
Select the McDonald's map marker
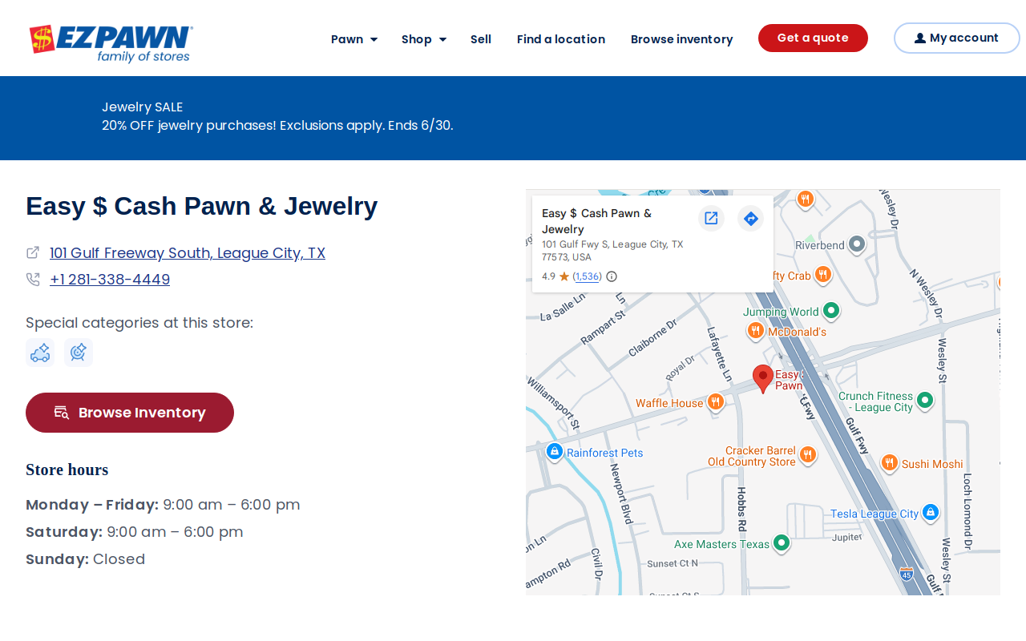755,330
